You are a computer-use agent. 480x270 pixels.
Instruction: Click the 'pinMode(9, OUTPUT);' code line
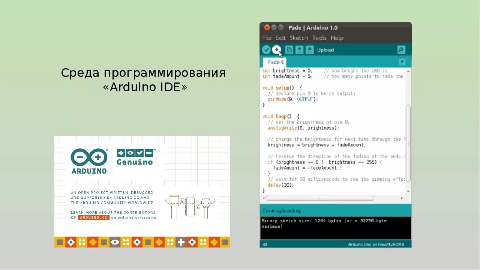pyautogui.click(x=292, y=99)
